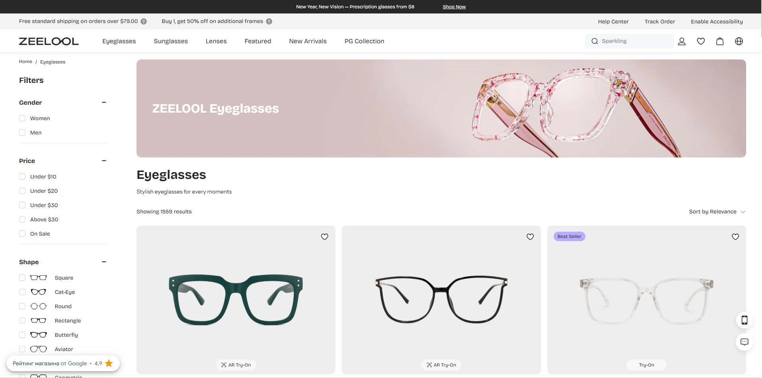Screen dimensions: 762x378
Task: Click the Shop Now promo link
Action: 454,7
